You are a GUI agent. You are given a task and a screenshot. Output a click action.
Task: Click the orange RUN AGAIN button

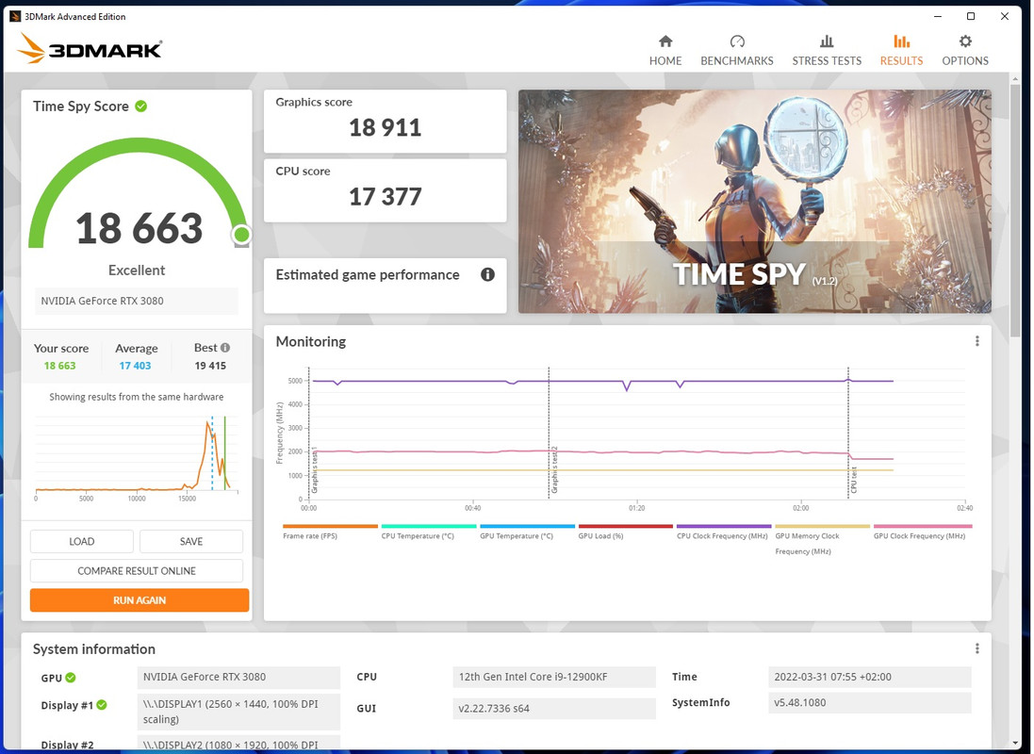pos(140,600)
